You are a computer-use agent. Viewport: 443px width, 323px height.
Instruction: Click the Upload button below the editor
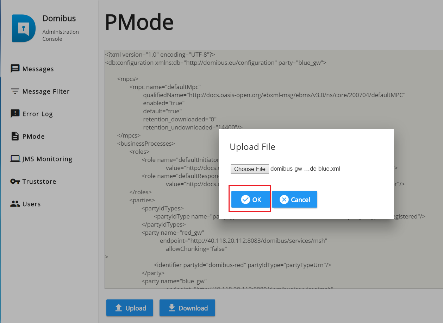(130, 308)
